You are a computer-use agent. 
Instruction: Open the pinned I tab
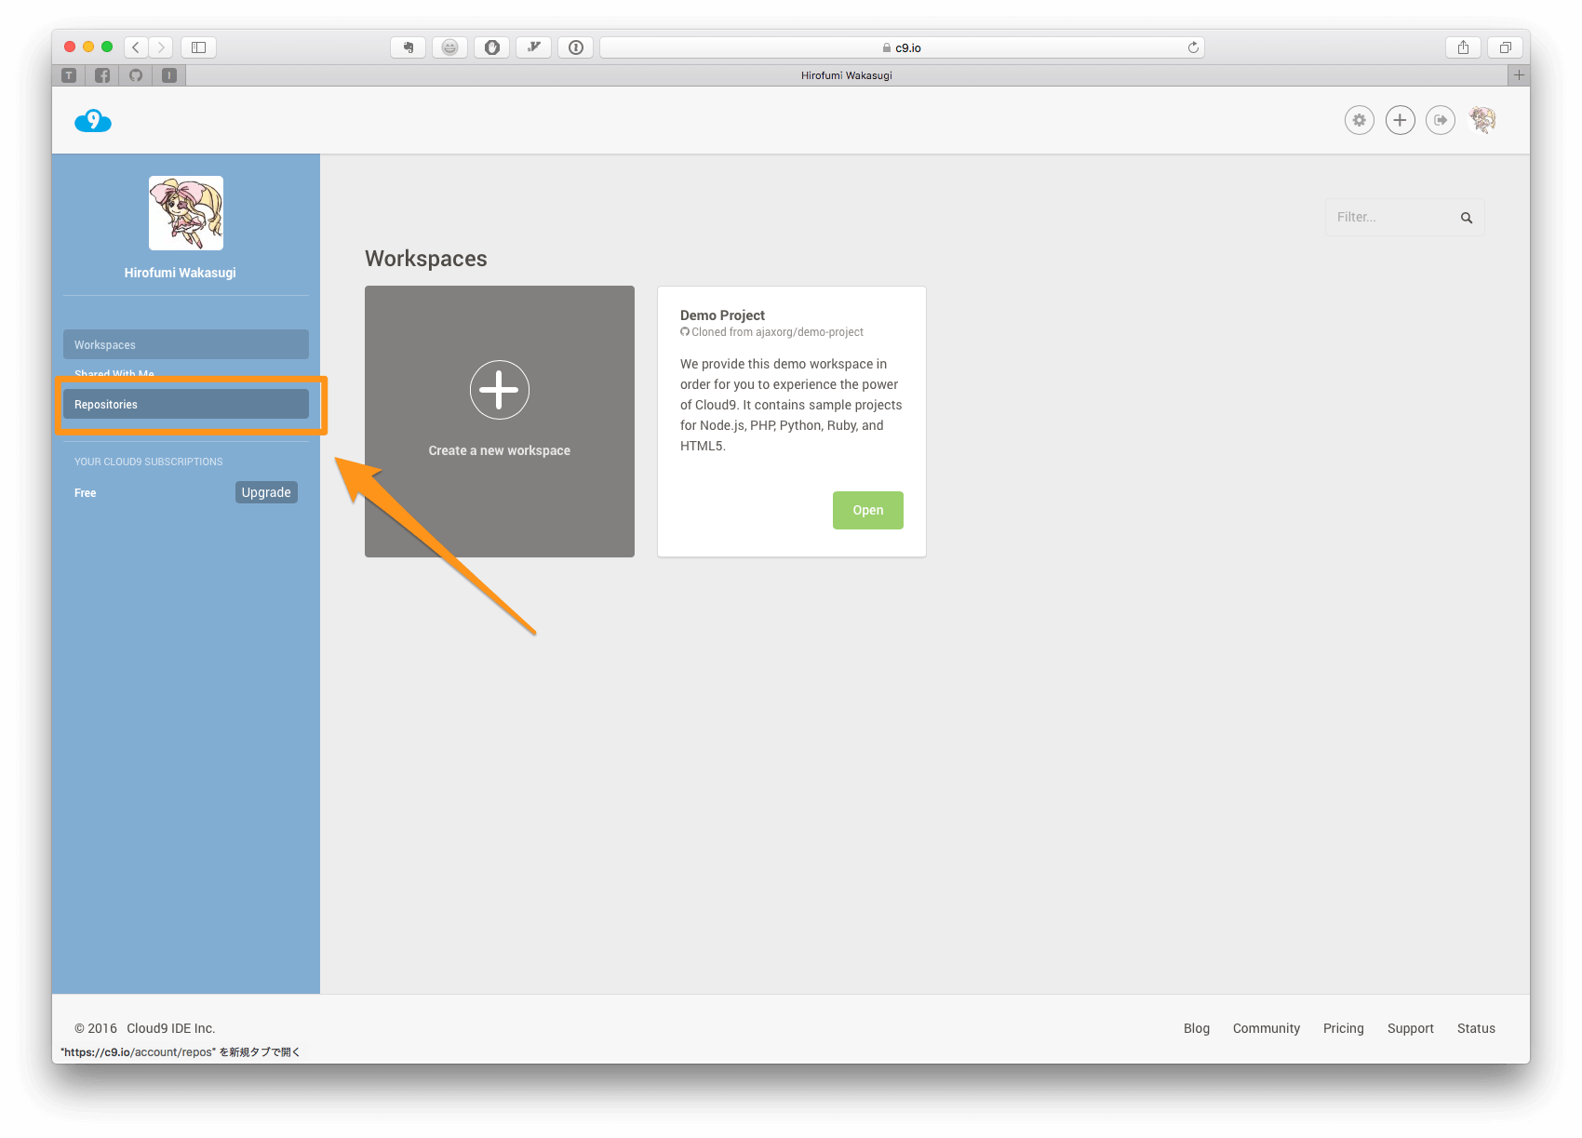(x=169, y=75)
